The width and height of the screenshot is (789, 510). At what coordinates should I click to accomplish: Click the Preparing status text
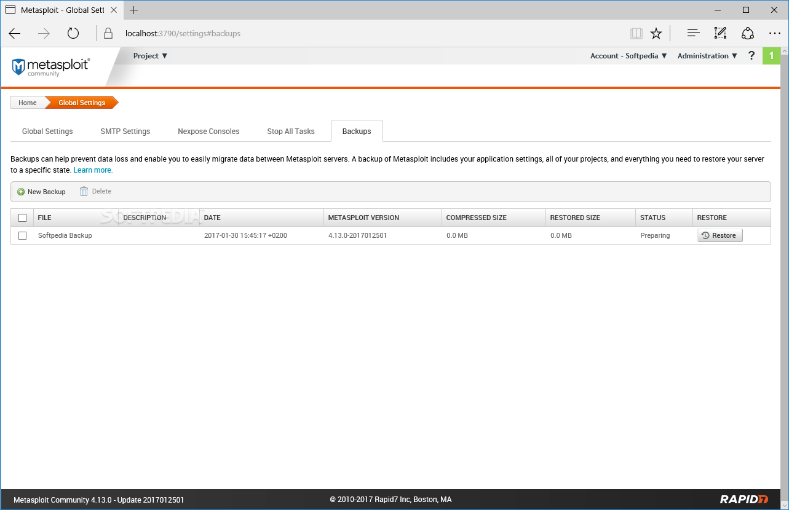coord(655,235)
